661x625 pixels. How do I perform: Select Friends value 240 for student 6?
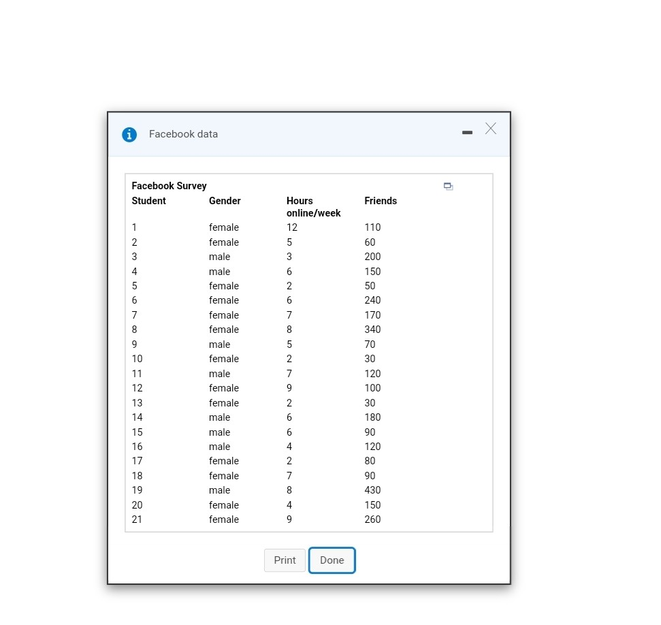372,300
